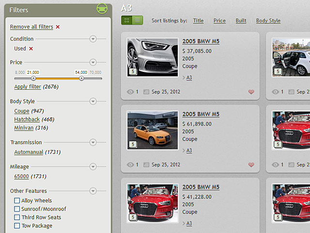
Task: Click the price slider maximum handle
Action: [81, 78]
